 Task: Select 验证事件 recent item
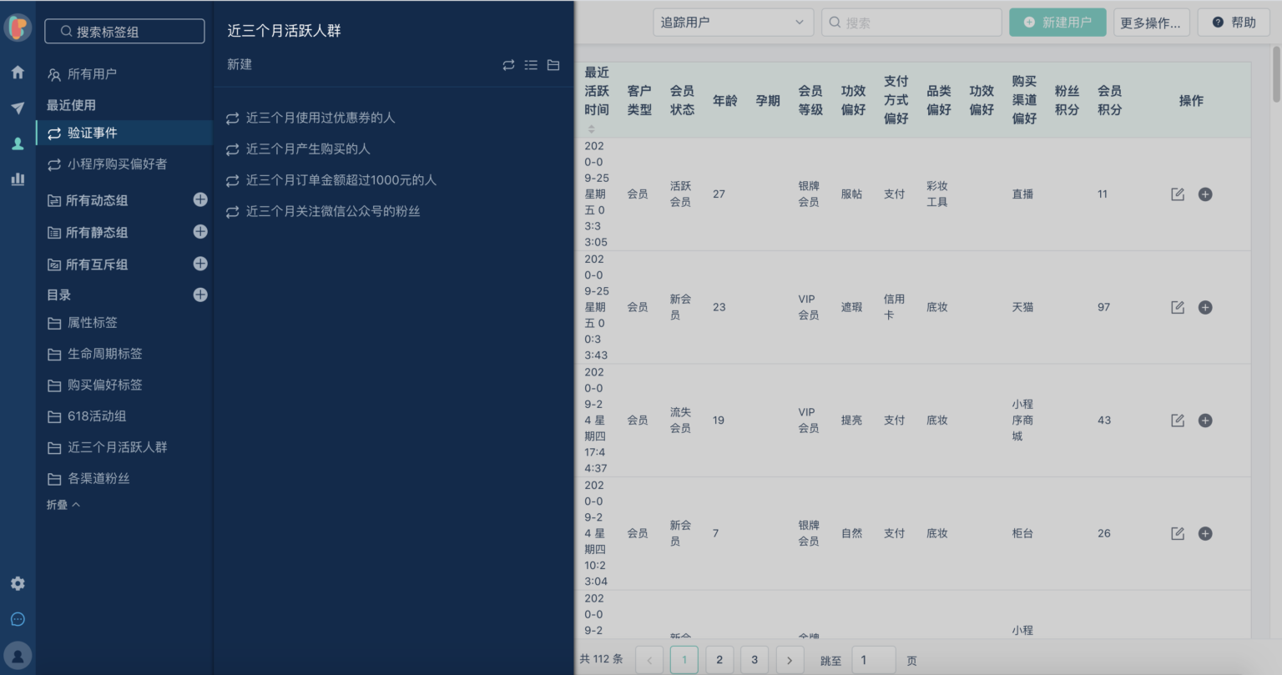(124, 133)
